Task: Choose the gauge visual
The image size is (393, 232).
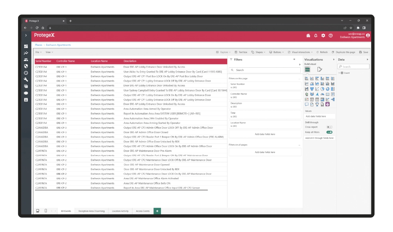Action: click(x=322, y=94)
